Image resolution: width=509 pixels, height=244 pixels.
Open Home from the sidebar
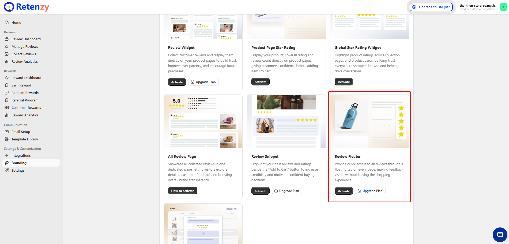(x=31, y=22)
